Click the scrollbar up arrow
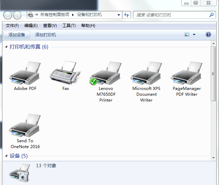Screen dimensions: 219x185 pyautogui.click(x=214, y=43)
